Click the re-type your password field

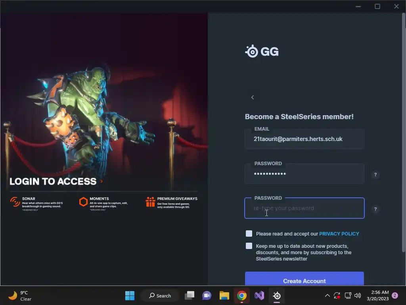coord(304,208)
